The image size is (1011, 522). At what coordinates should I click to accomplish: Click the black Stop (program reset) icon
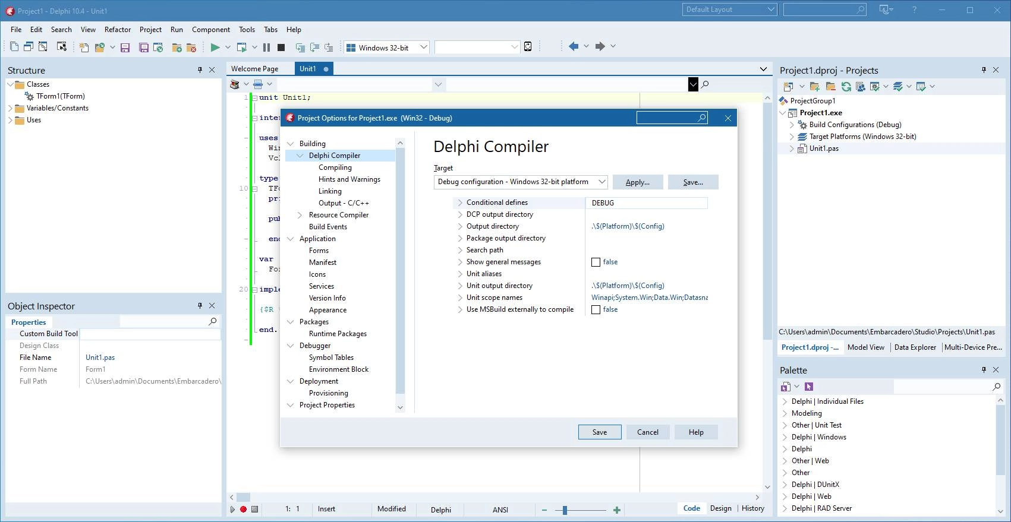[281, 47]
